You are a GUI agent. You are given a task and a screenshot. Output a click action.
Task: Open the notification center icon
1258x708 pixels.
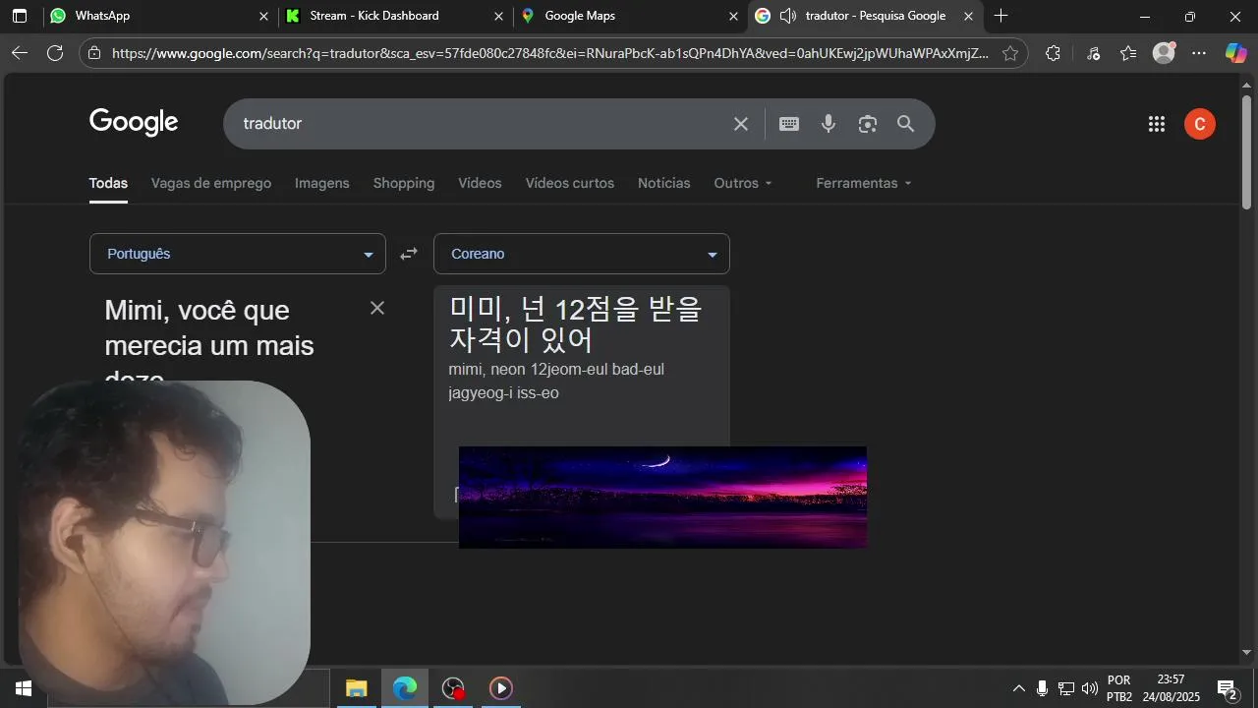[1227, 688]
